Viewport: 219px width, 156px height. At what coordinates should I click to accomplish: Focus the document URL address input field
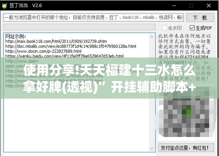93,18
